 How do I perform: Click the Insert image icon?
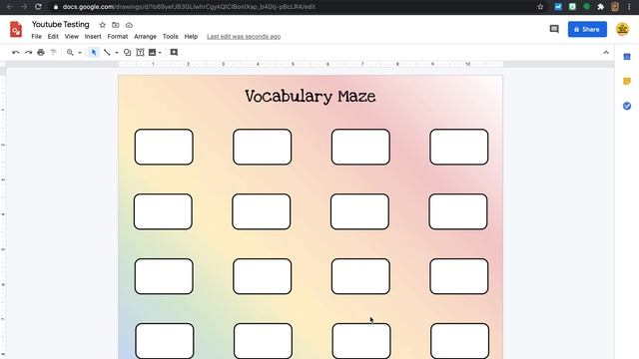[x=152, y=53]
